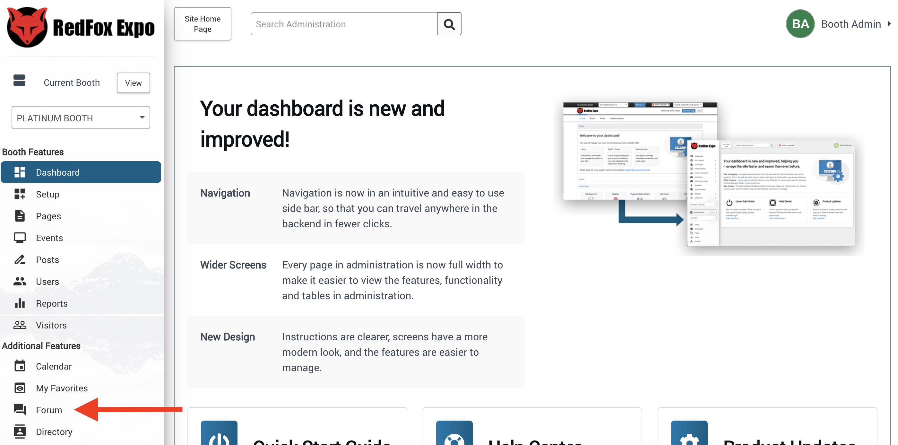Click the RedFox Expo fox logo
Screen dimensions: 898x445
27,27
